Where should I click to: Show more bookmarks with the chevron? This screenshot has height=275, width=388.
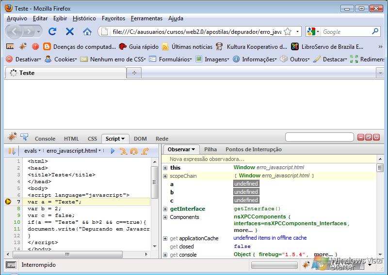point(380,46)
